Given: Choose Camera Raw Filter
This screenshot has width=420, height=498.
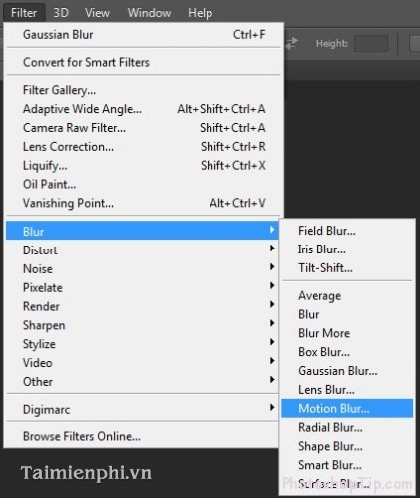Looking at the screenshot, I should (x=144, y=128).
